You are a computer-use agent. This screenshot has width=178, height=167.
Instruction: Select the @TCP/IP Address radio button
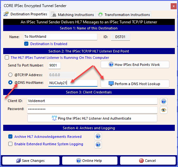point(10,75)
